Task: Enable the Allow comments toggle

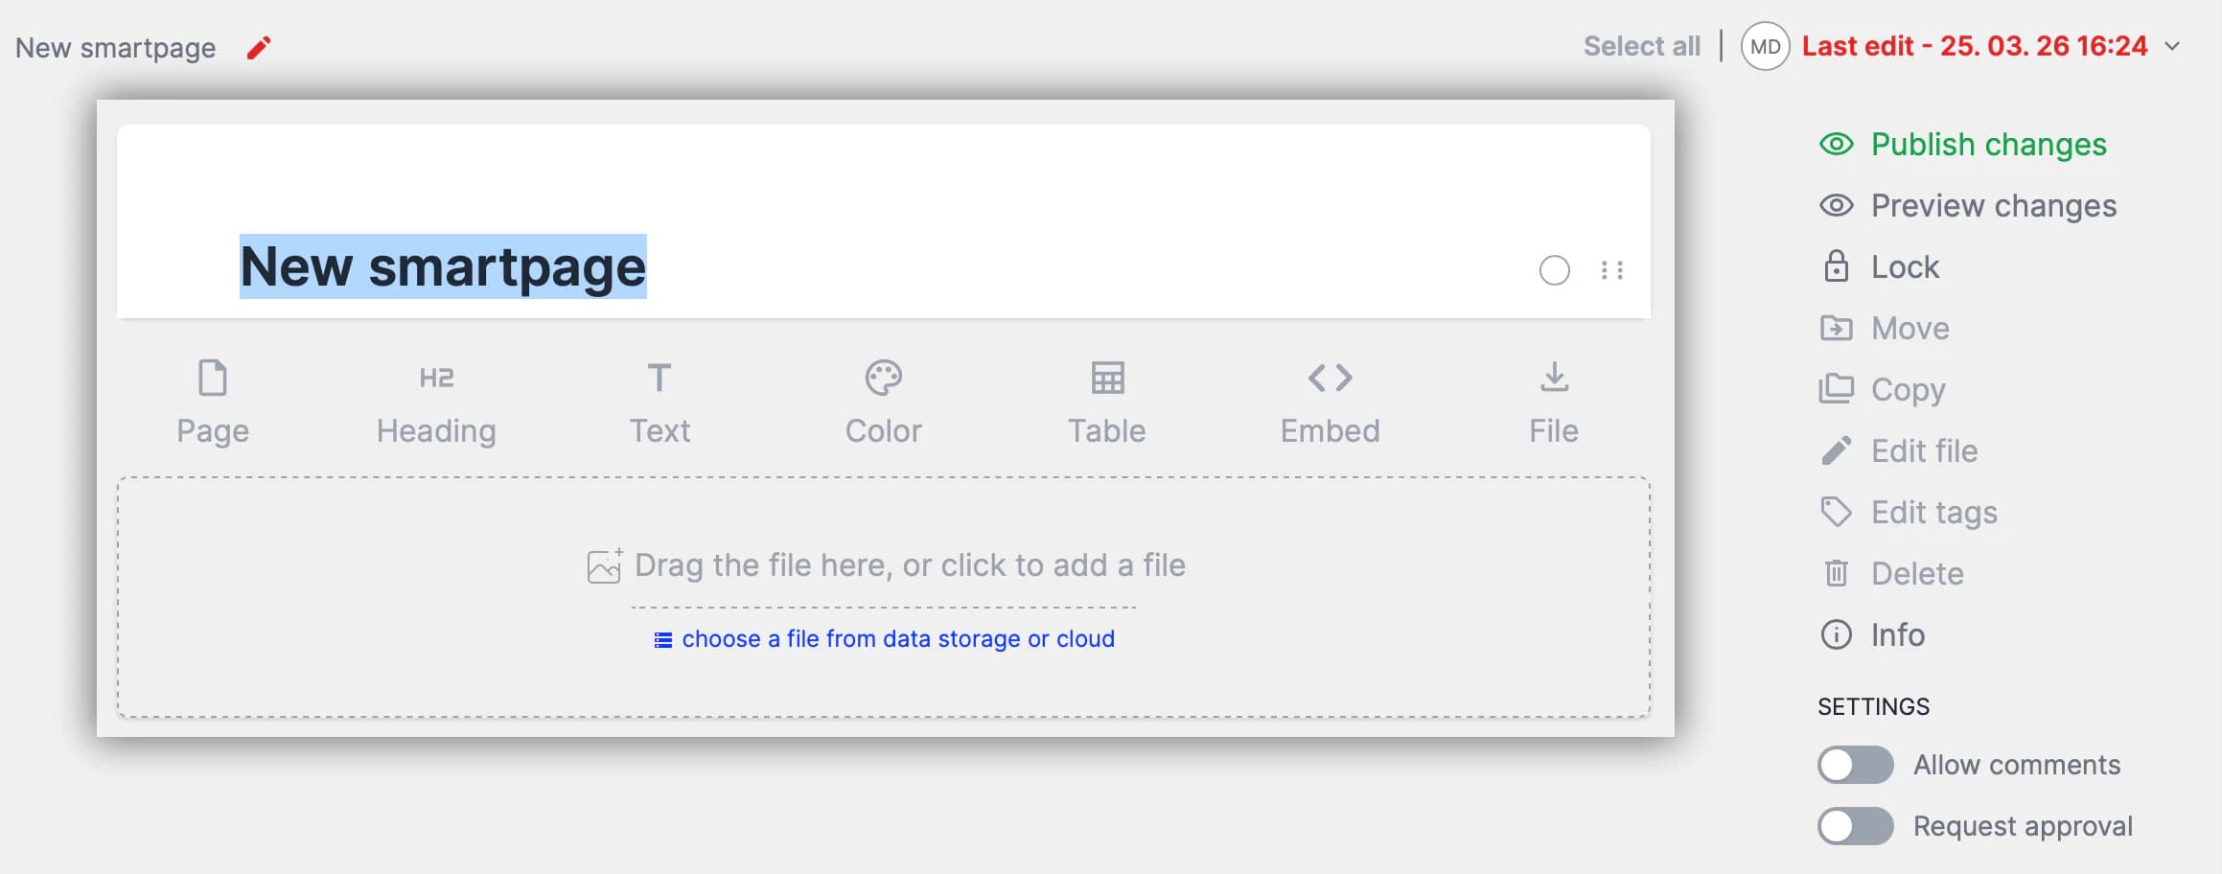Action: (1855, 765)
